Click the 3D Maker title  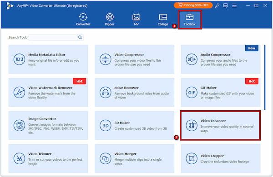point(122,123)
